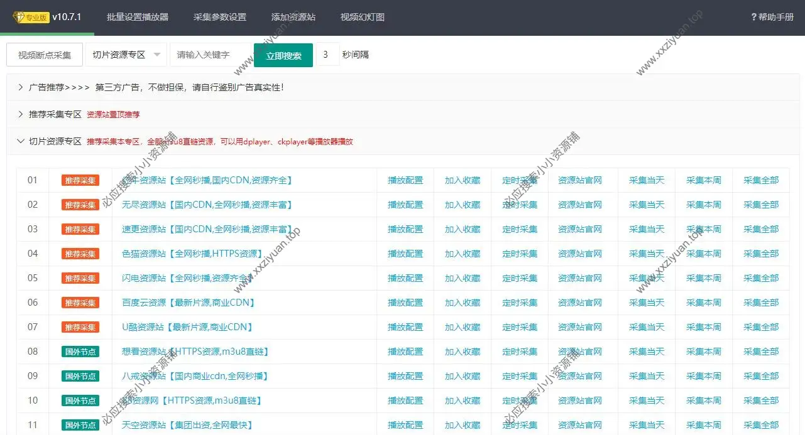The height and width of the screenshot is (435, 805).
Task: Click 加入收藏 for 色猫资源站
Action: 463,254
